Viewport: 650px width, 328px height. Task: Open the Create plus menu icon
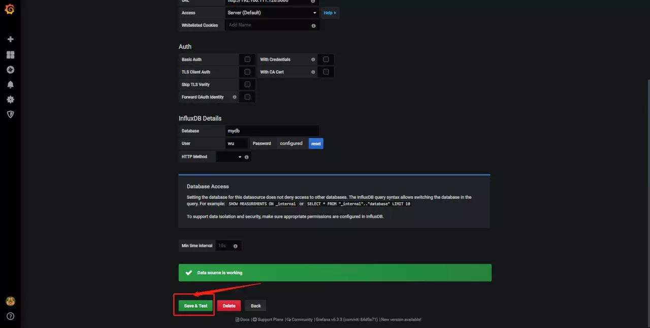(10, 39)
